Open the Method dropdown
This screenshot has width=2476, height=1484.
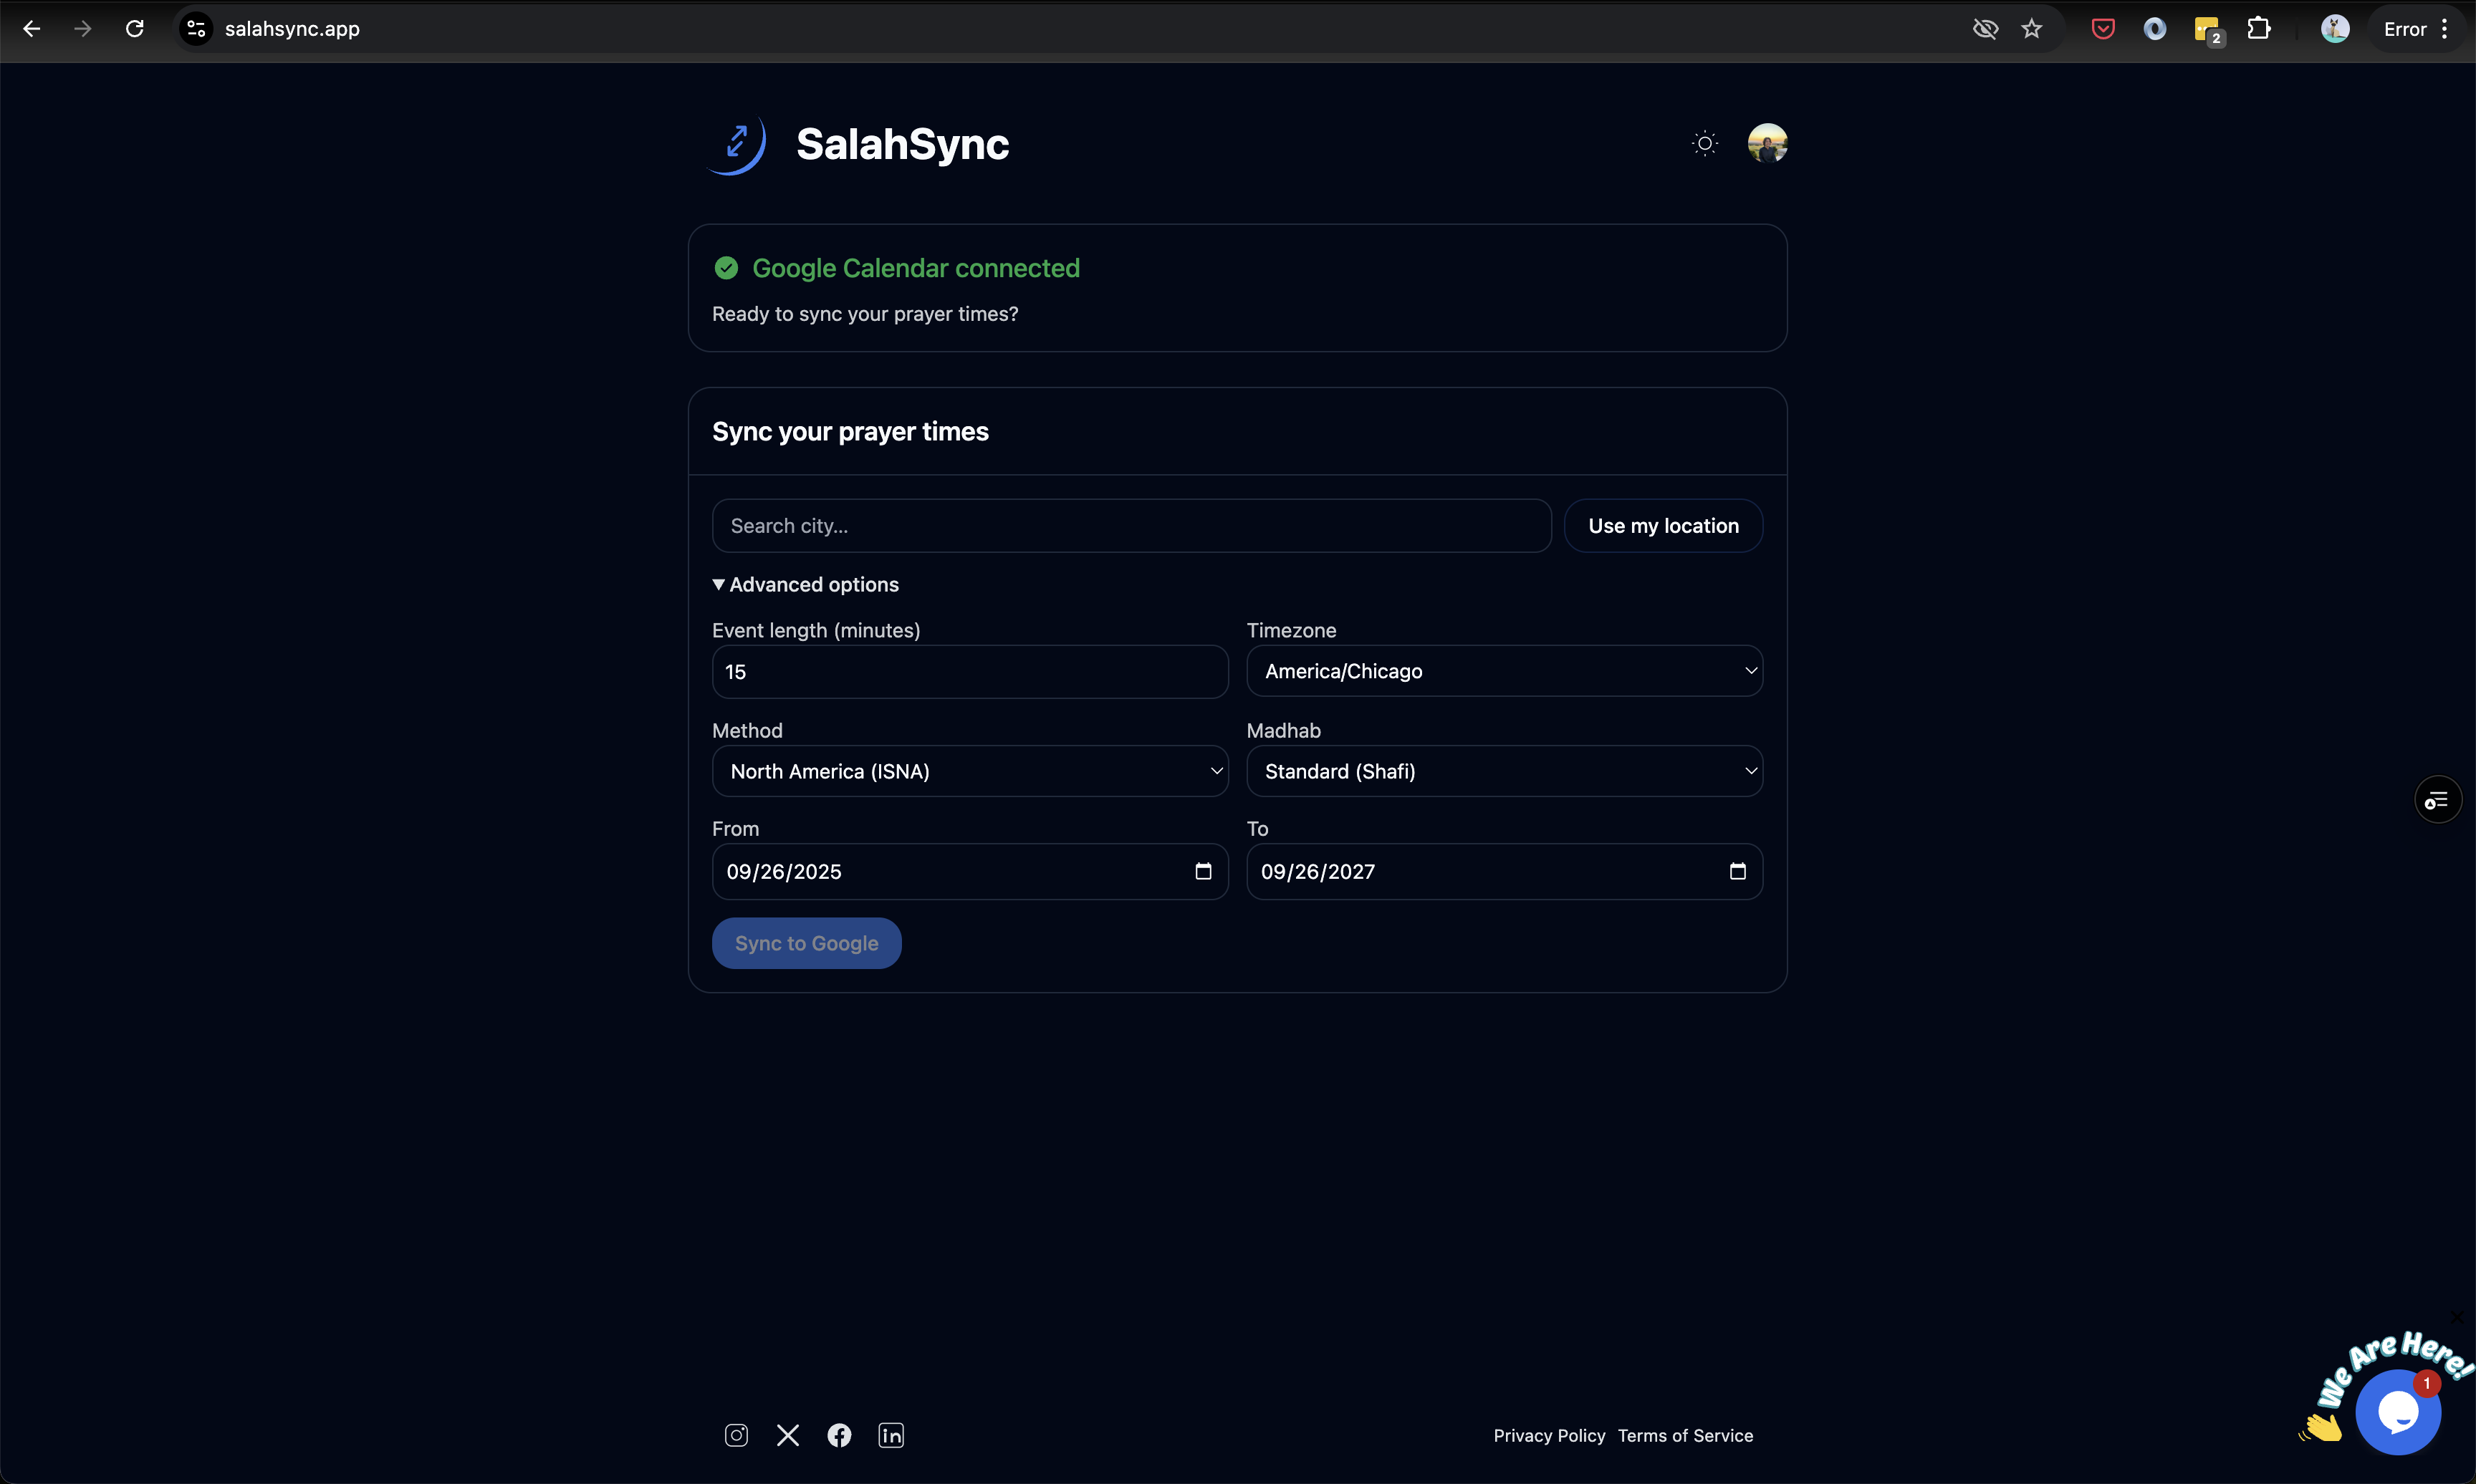(969, 771)
